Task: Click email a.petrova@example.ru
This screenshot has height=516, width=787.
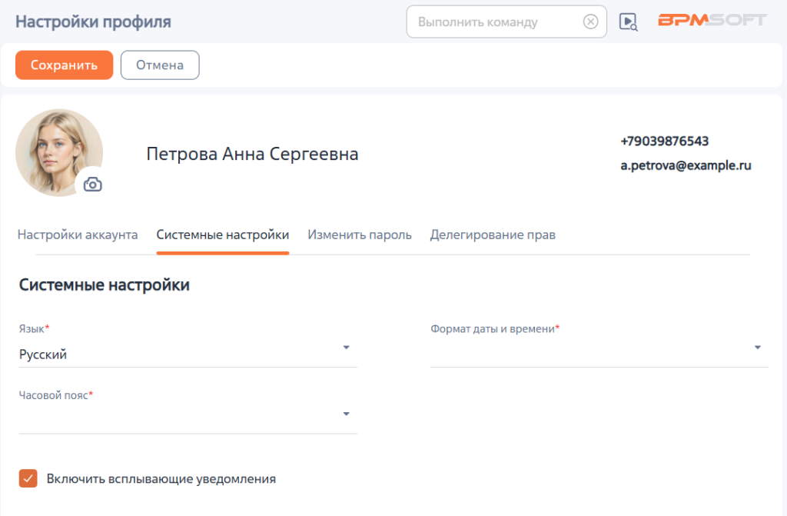Action: pyautogui.click(x=686, y=165)
